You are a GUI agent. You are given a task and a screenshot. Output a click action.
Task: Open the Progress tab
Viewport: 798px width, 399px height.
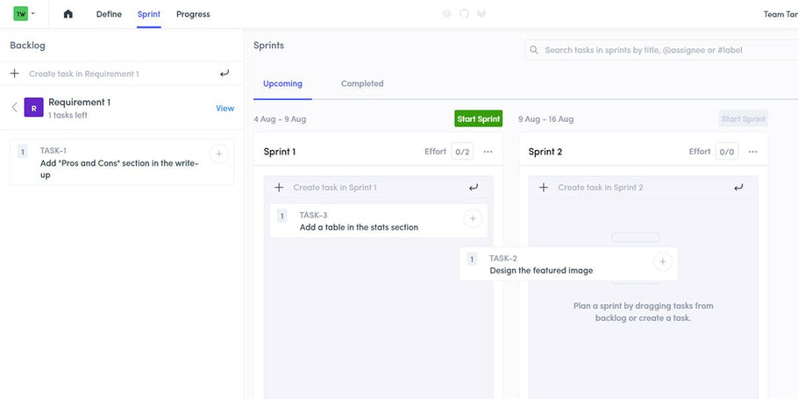[193, 14]
